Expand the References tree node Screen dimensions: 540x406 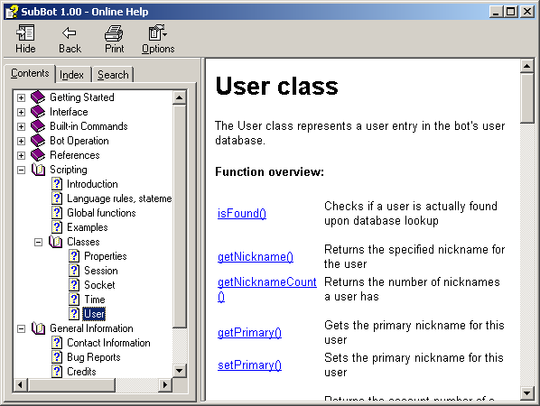click(21, 155)
